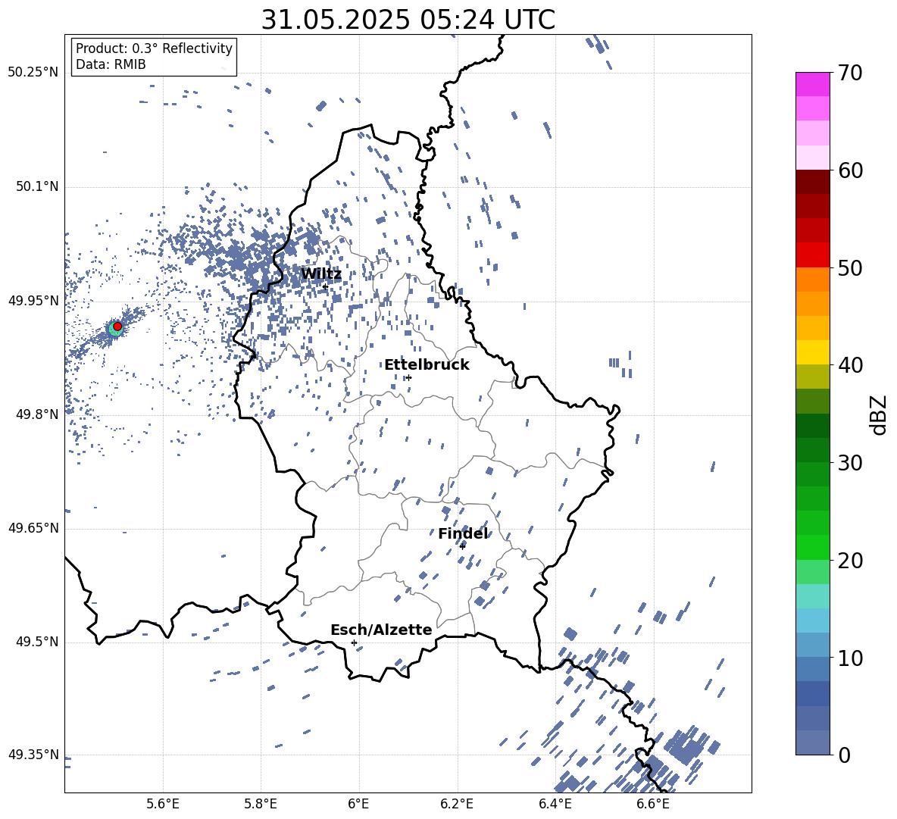The height and width of the screenshot is (819, 897).
Task: Click the 'dBZ' colorbar label
Action: pyautogui.click(x=880, y=414)
